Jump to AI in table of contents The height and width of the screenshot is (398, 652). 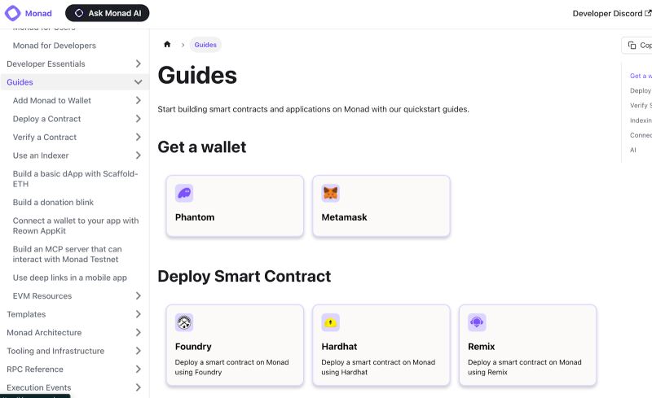click(633, 150)
